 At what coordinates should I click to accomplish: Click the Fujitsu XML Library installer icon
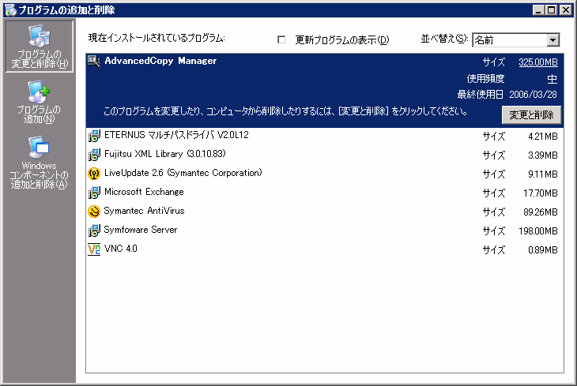pos(94,155)
